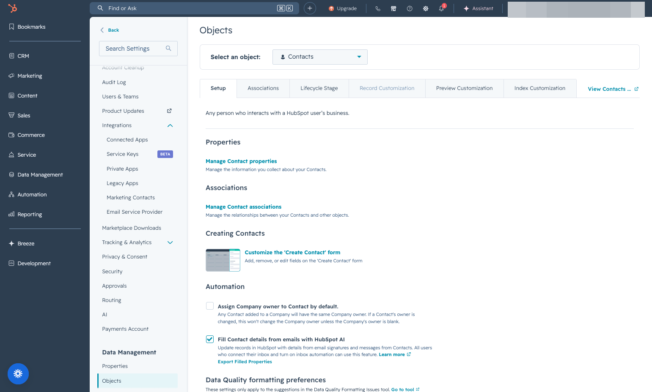Open the Sales navigation menu
Screen dimensions: 652x392
pos(19,115)
